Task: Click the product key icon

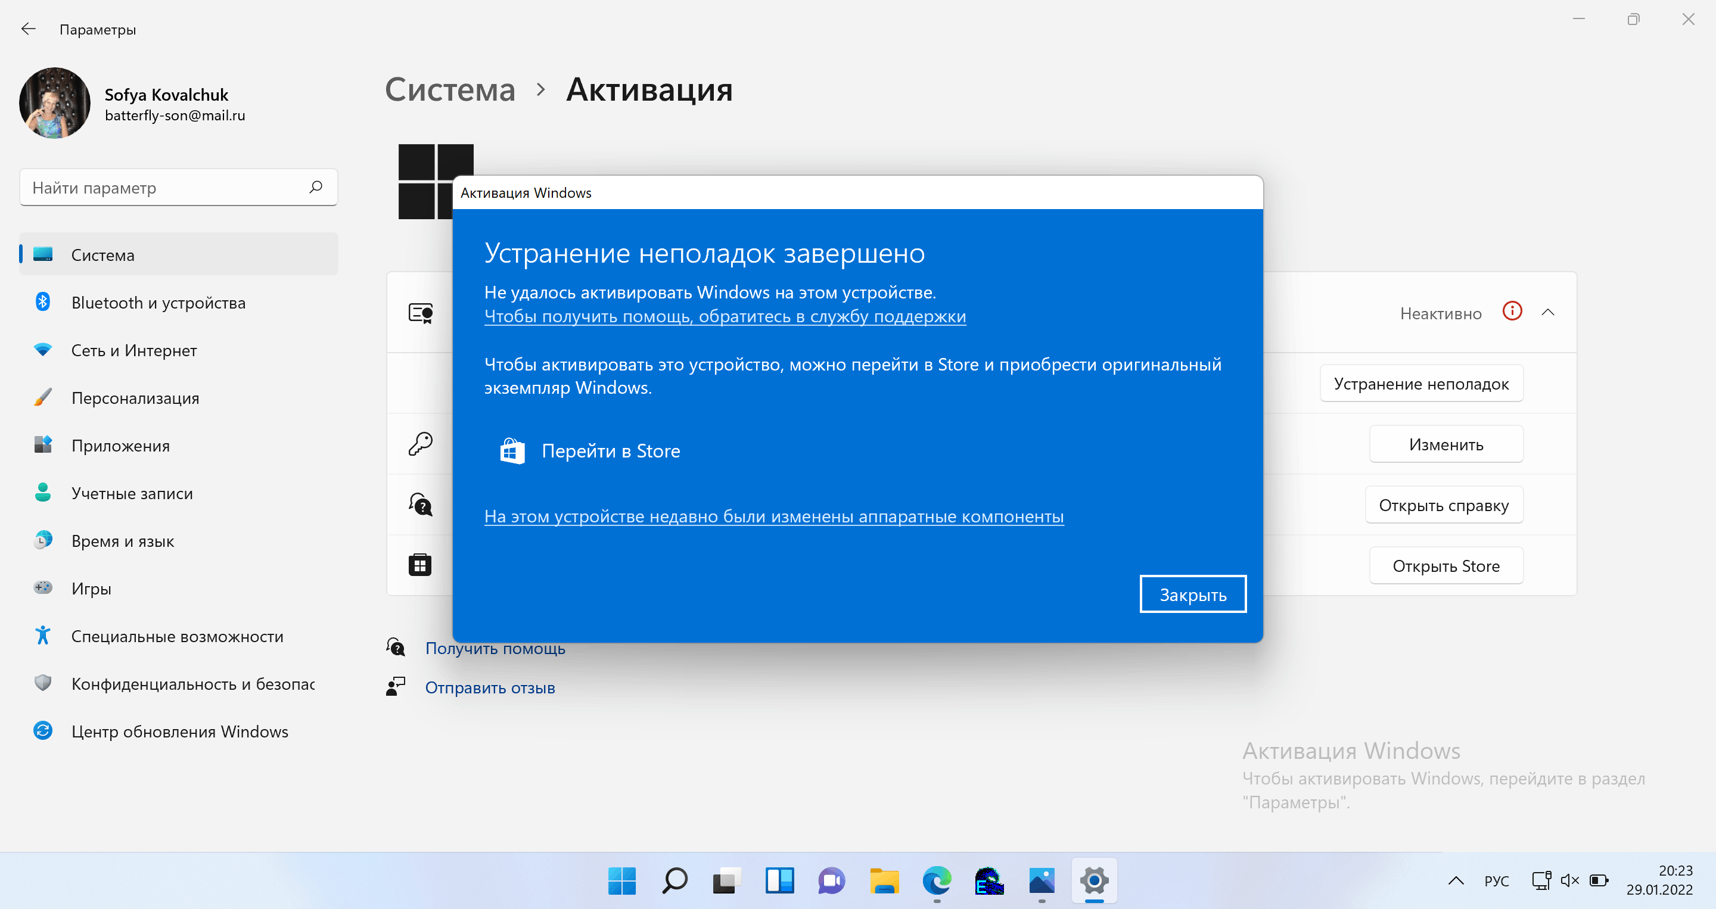Action: tap(420, 444)
